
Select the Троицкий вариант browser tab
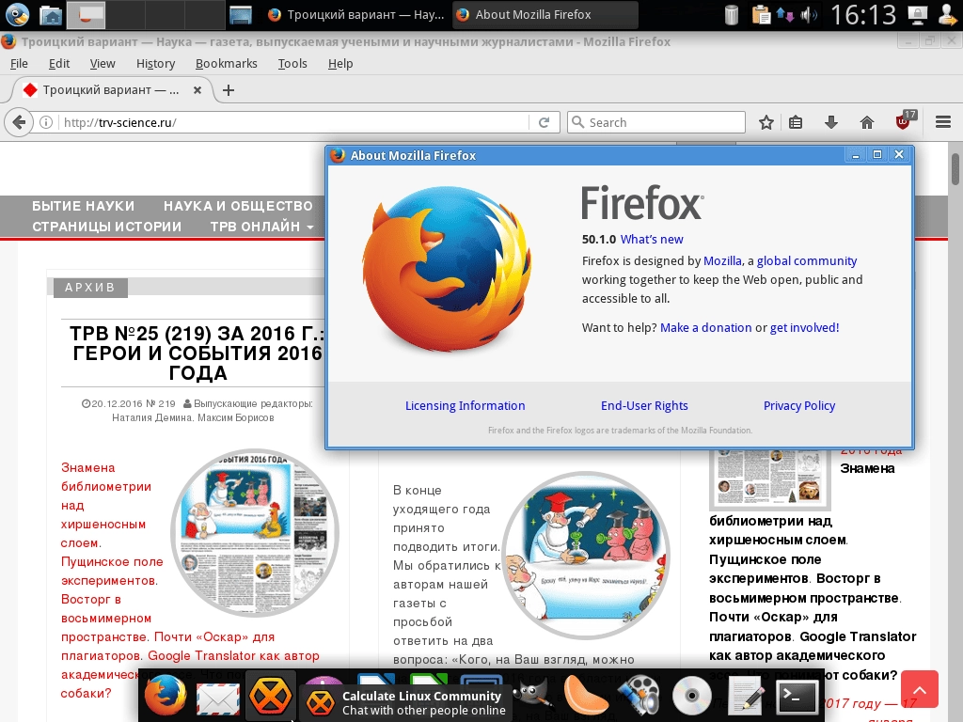point(111,90)
